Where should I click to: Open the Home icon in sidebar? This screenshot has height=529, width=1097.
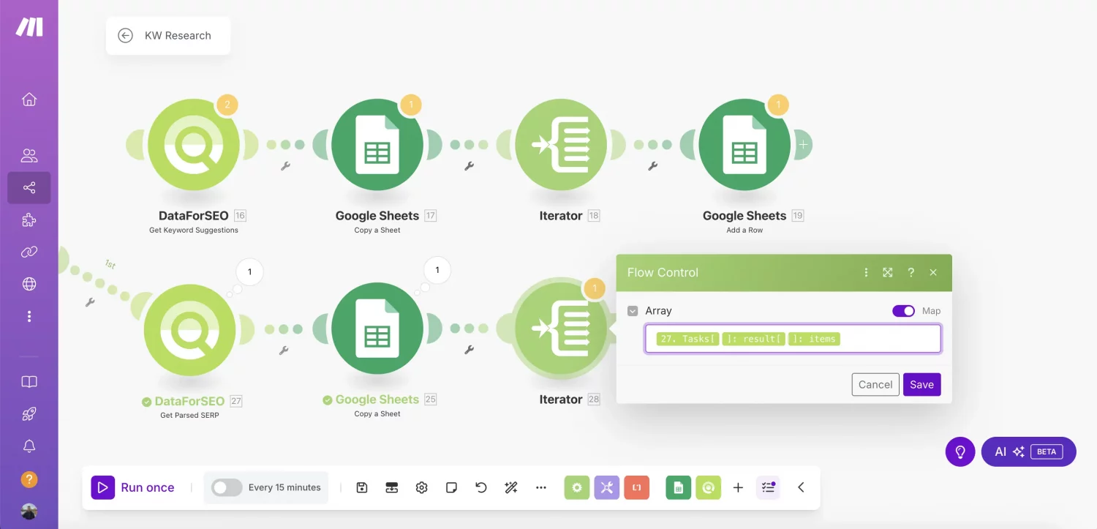pos(29,100)
